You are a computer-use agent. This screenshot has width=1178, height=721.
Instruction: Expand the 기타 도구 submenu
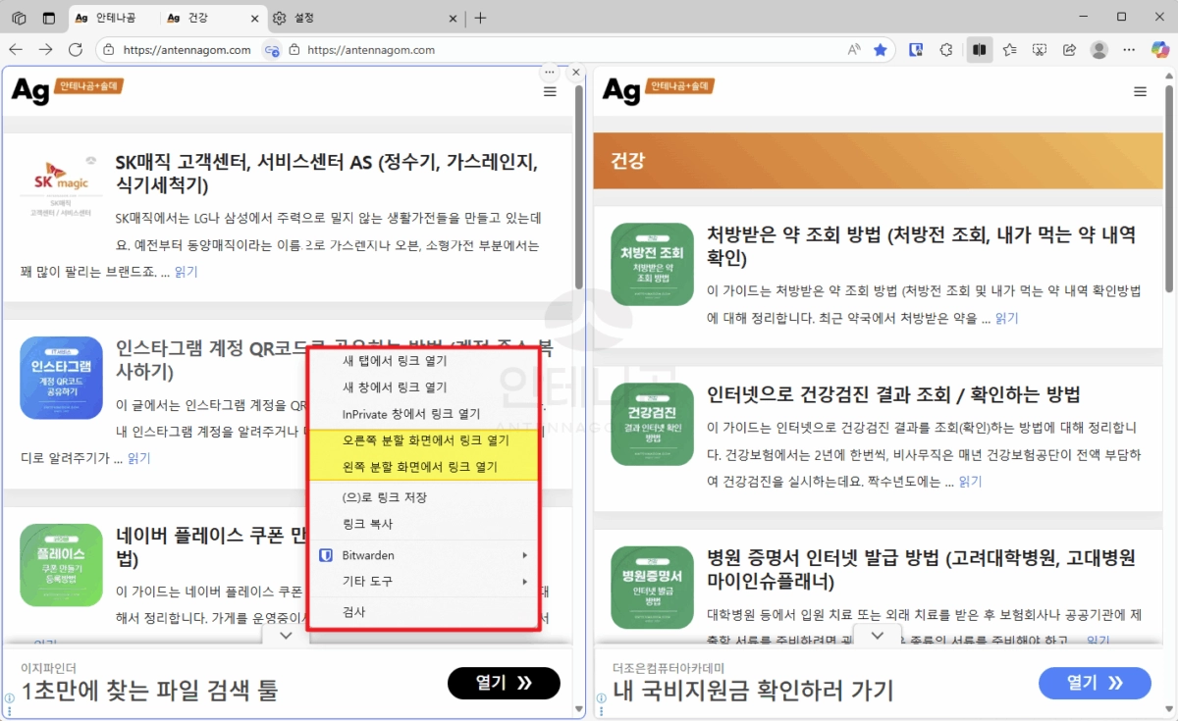(x=423, y=581)
